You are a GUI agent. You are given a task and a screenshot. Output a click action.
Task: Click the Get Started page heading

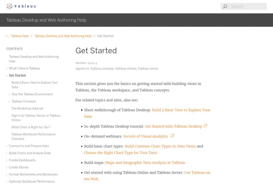point(96,51)
